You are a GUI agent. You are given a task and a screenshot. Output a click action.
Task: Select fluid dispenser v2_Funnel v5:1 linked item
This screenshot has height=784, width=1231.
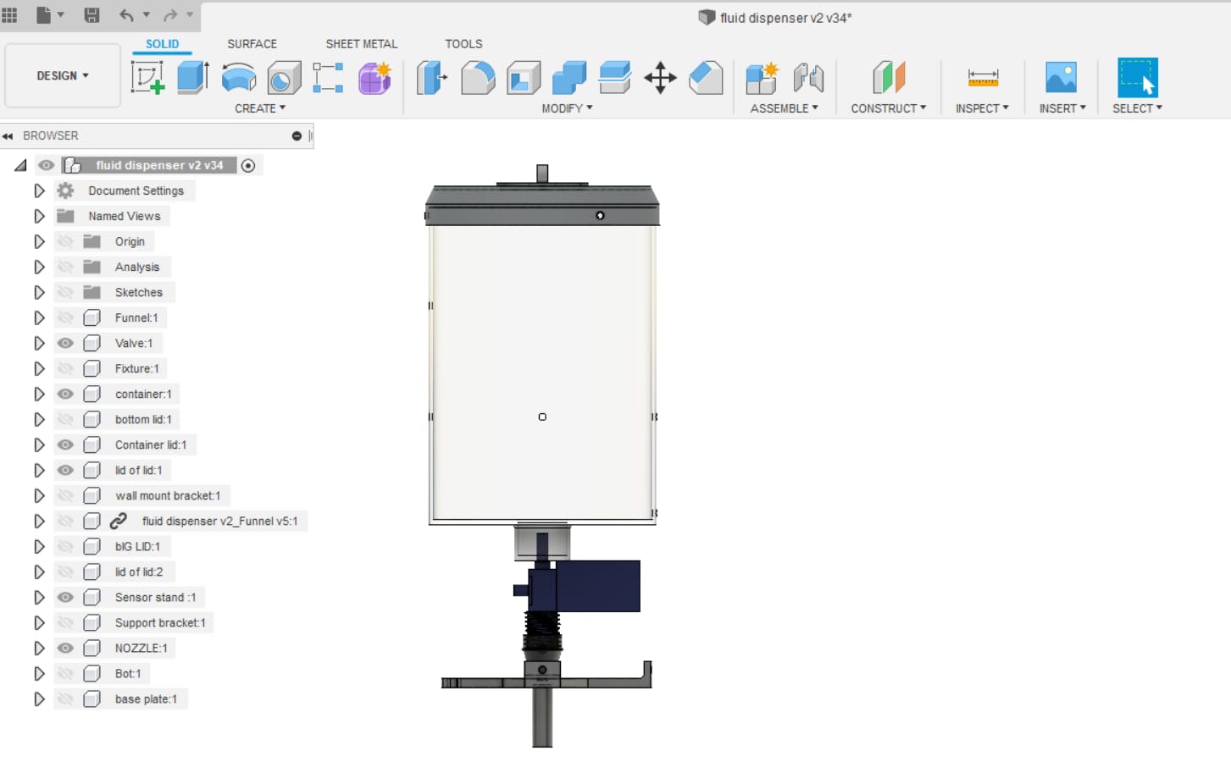coord(219,521)
